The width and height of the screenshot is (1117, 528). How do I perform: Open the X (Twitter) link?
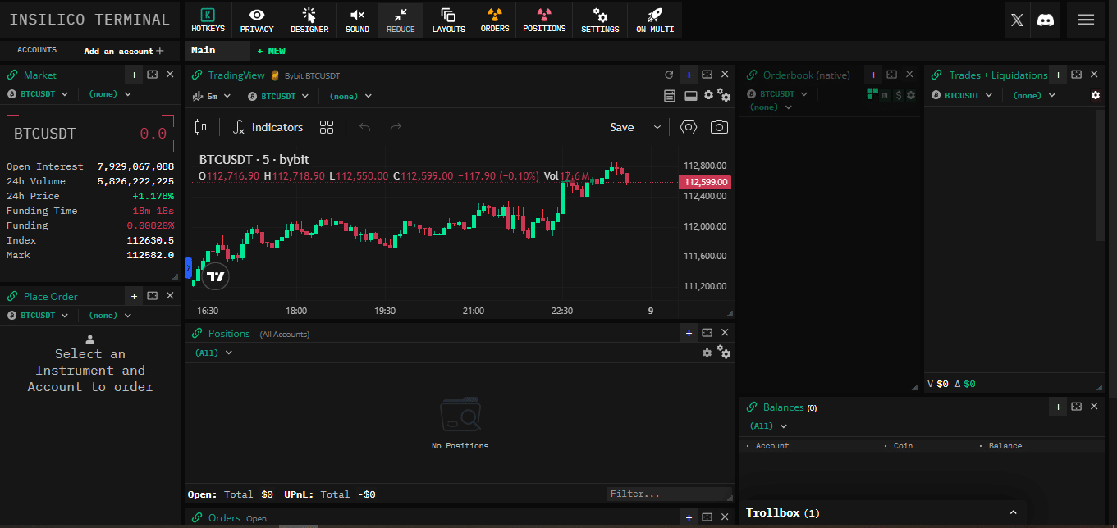pos(1017,20)
